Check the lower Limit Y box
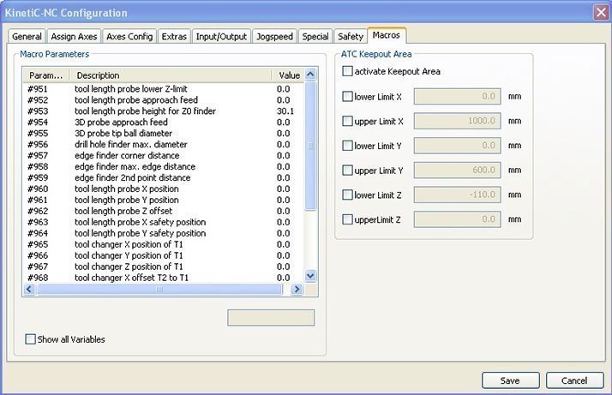Viewport: 612px width, 395px height. (x=347, y=146)
